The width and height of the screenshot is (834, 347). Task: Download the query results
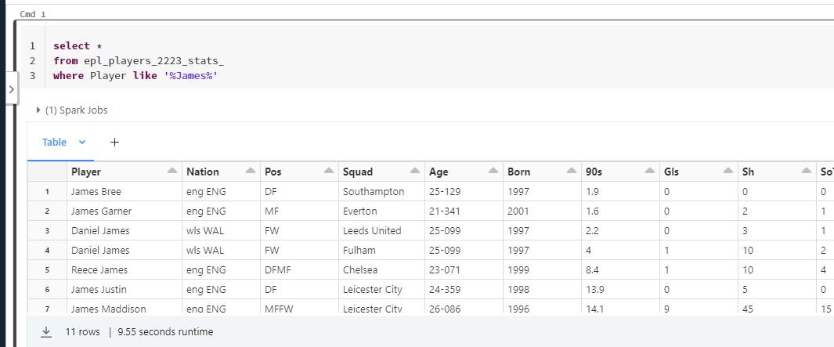click(x=46, y=331)
